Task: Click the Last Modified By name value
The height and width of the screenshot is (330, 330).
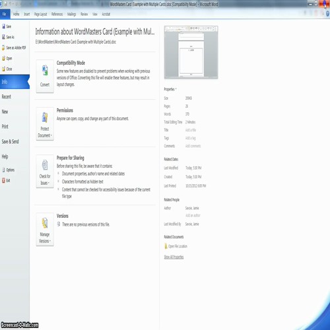Action: coord(192,224)
